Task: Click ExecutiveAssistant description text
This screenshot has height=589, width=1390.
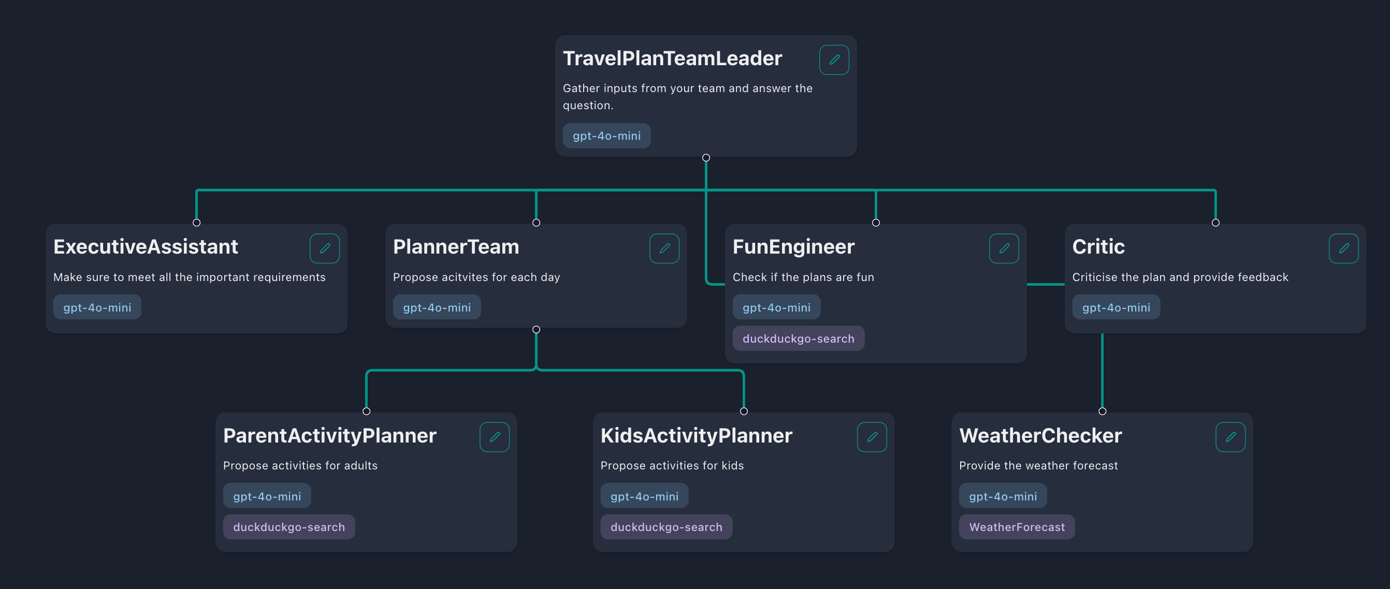Action: click(x=190, y=277)
